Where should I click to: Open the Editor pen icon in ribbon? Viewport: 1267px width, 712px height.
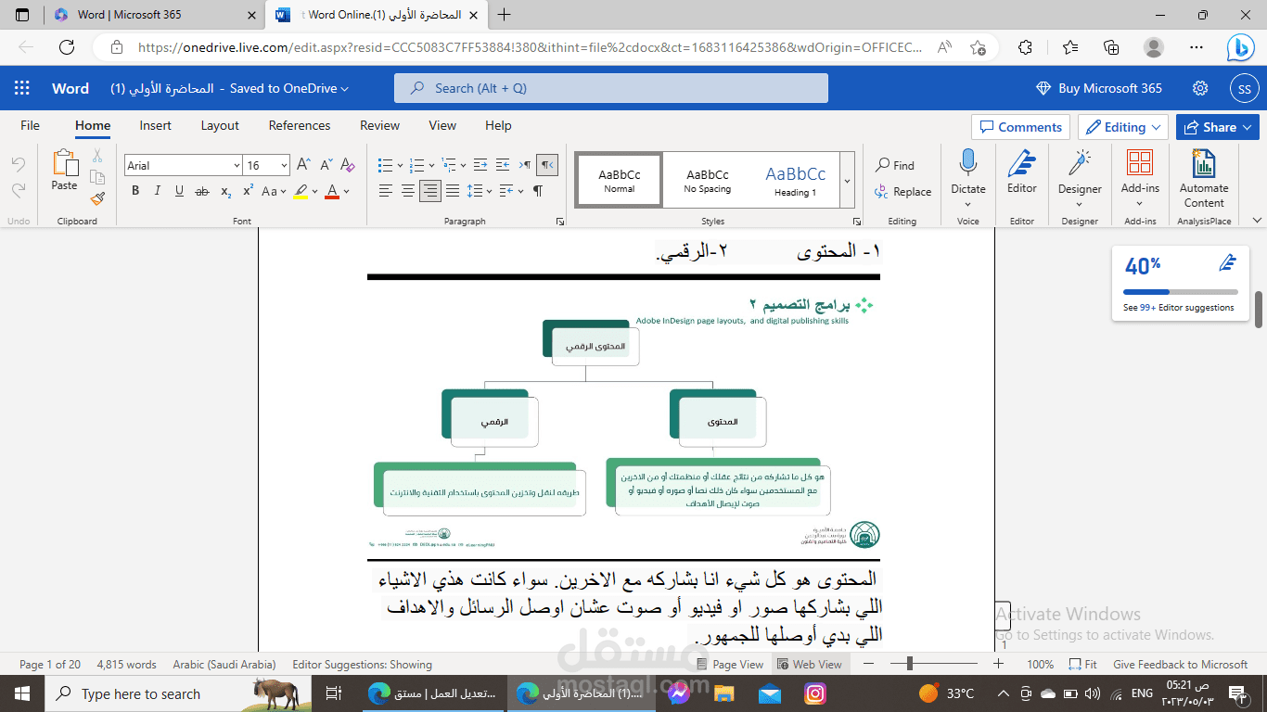[1022, 163]
